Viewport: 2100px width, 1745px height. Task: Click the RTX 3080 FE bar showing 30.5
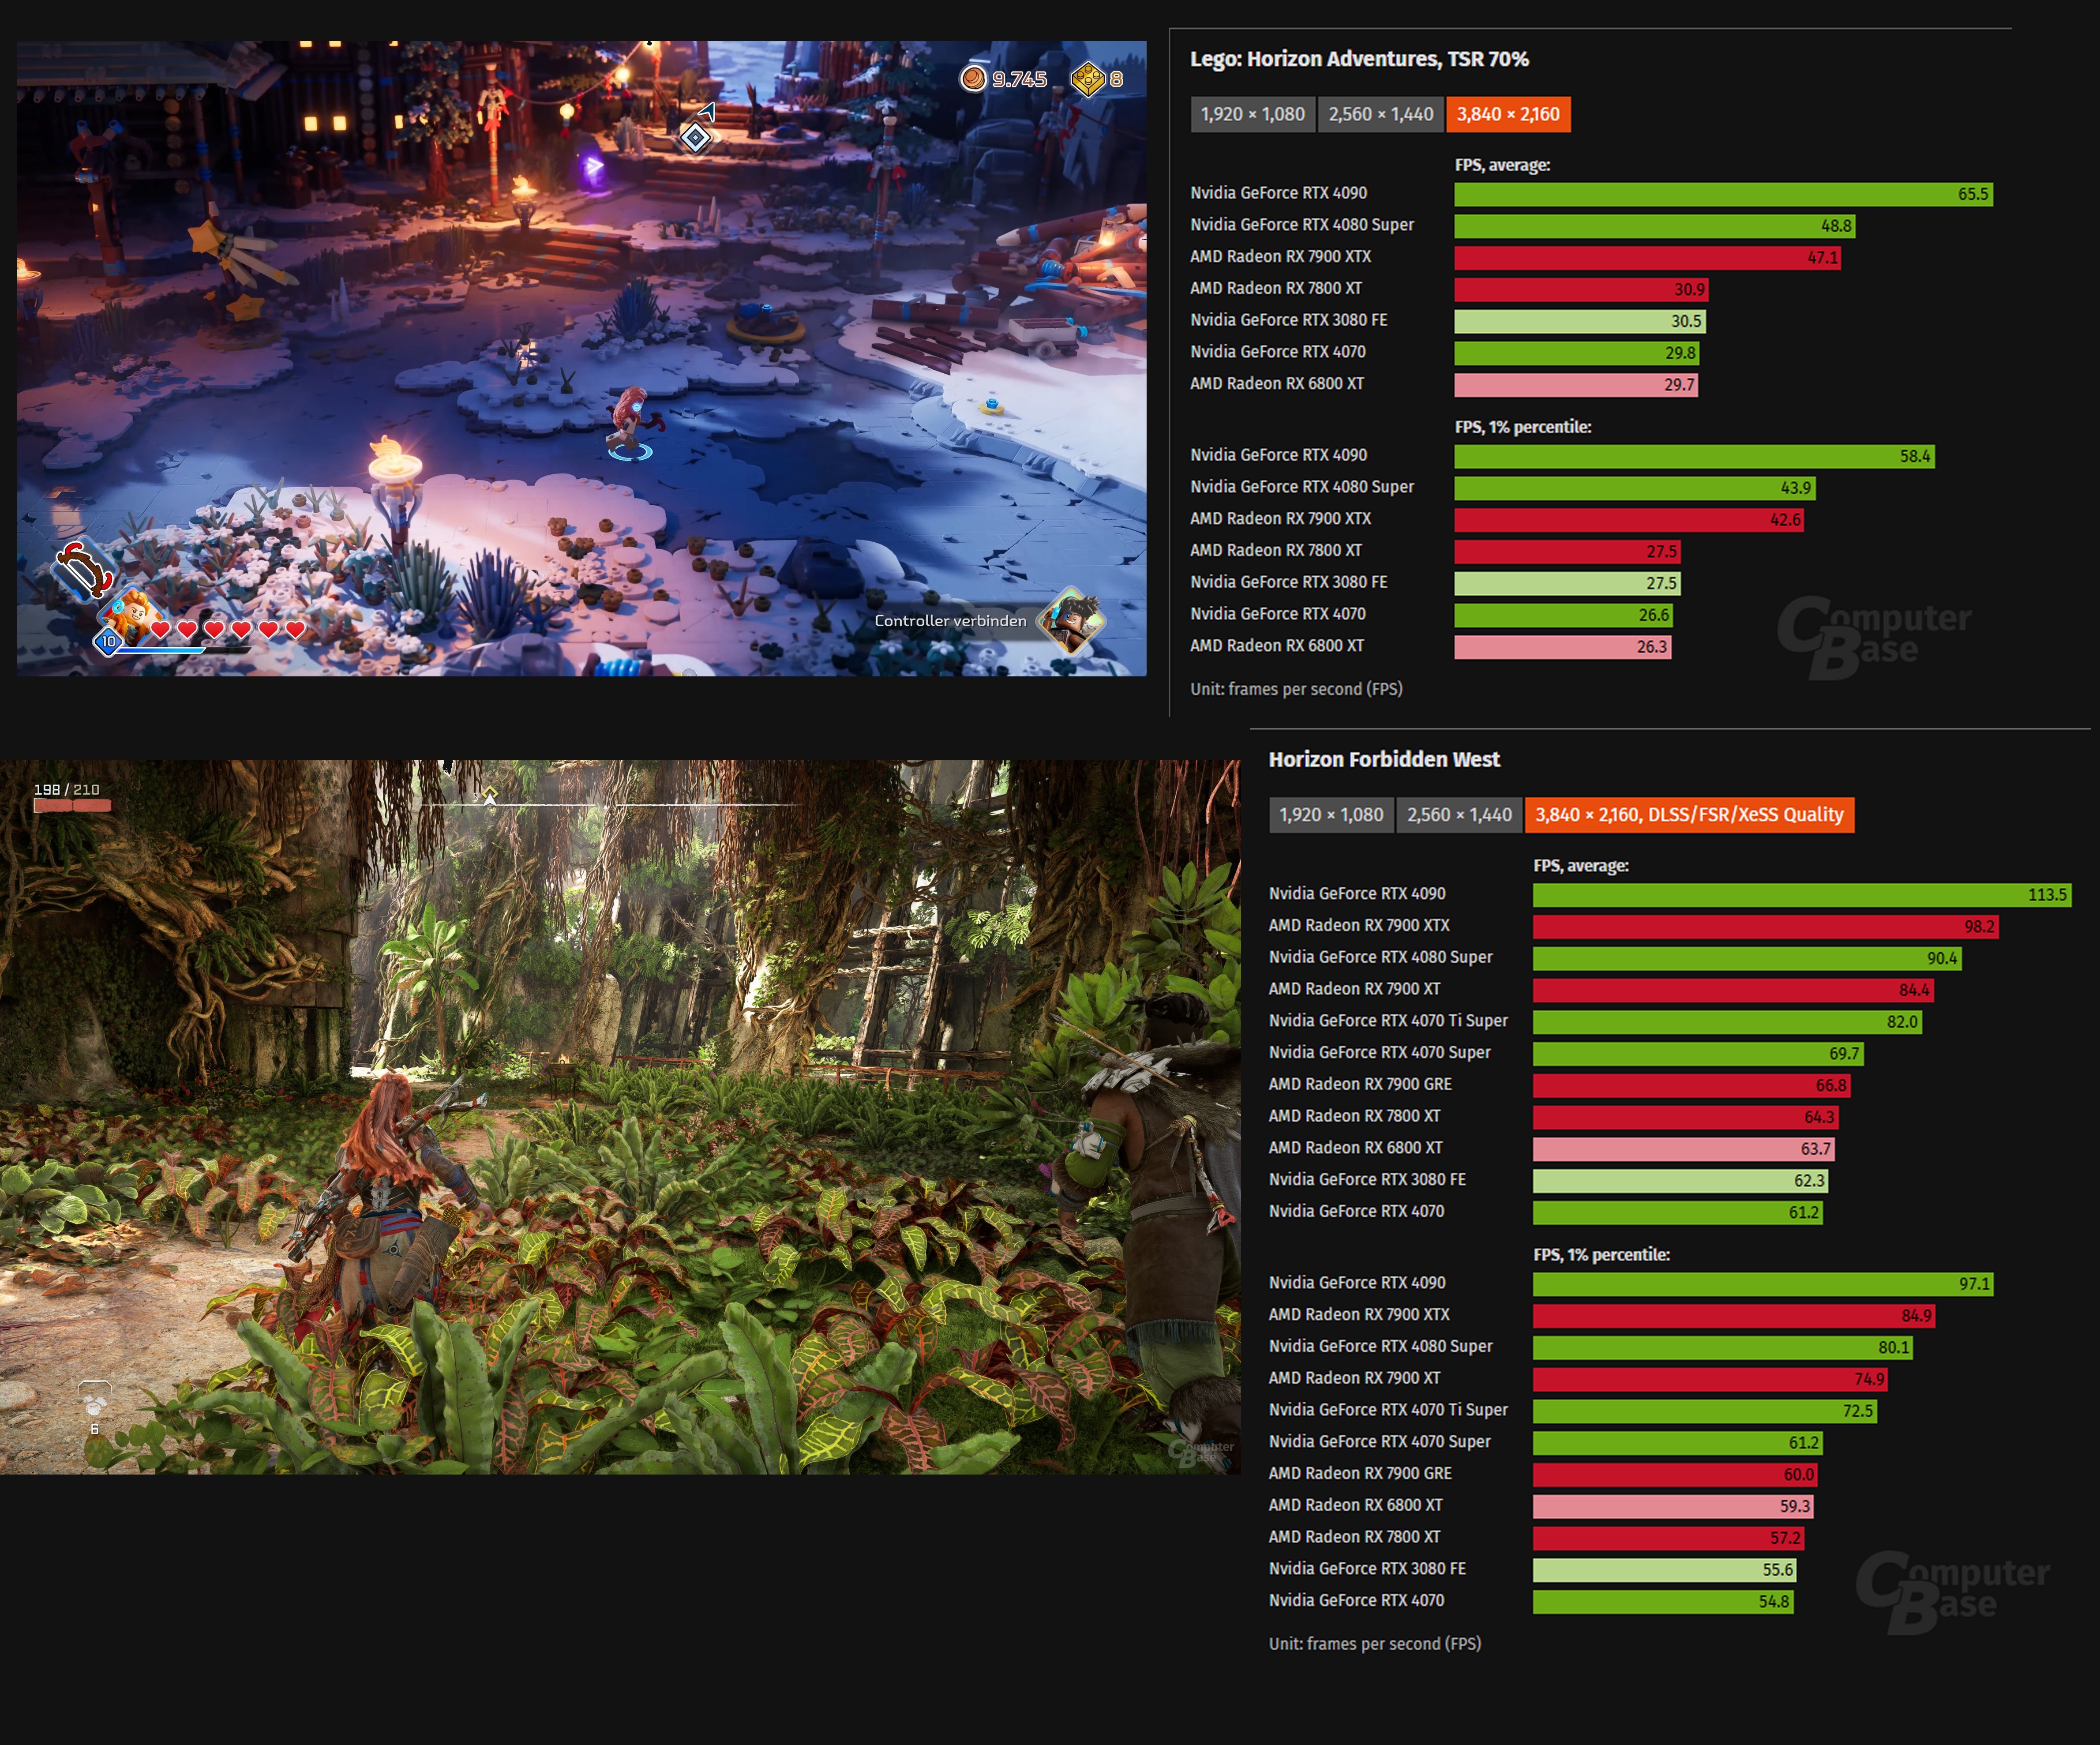click(x=1579, y=321)
